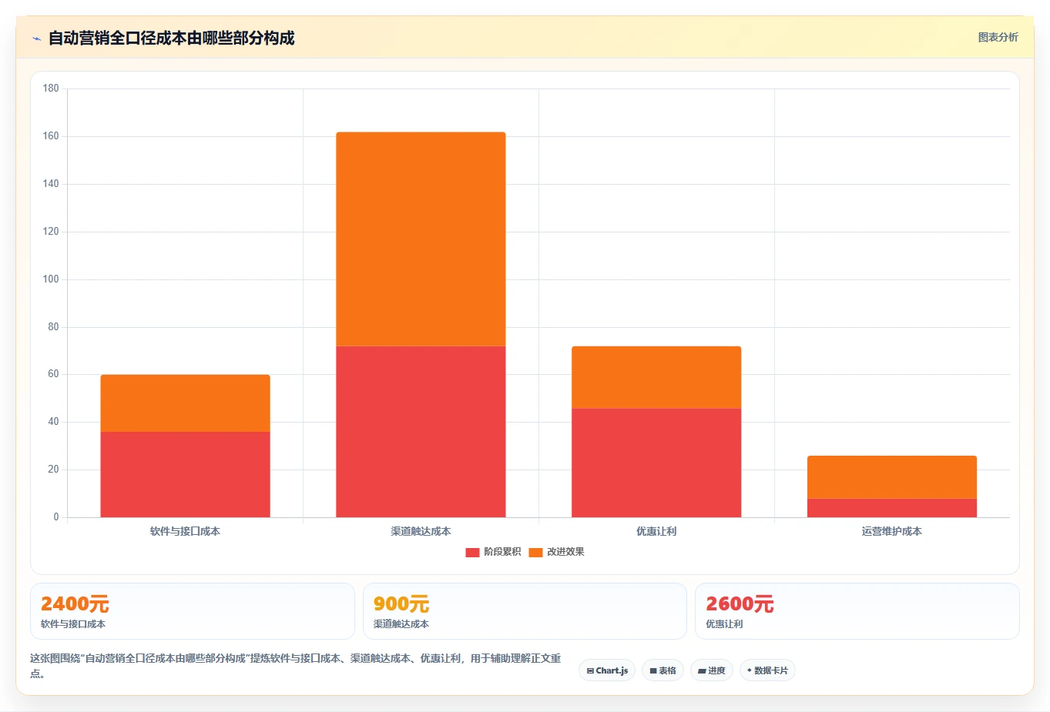Click the red segment of 运营维护成本 bar
The height and width of the screenshot is (712, 1050).
tap(892, 508)
